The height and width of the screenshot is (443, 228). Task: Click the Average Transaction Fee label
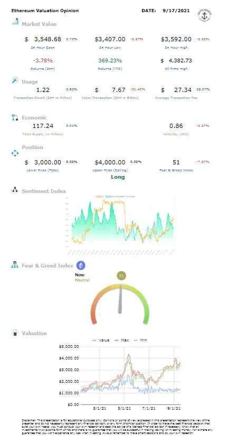pos(176,98)
